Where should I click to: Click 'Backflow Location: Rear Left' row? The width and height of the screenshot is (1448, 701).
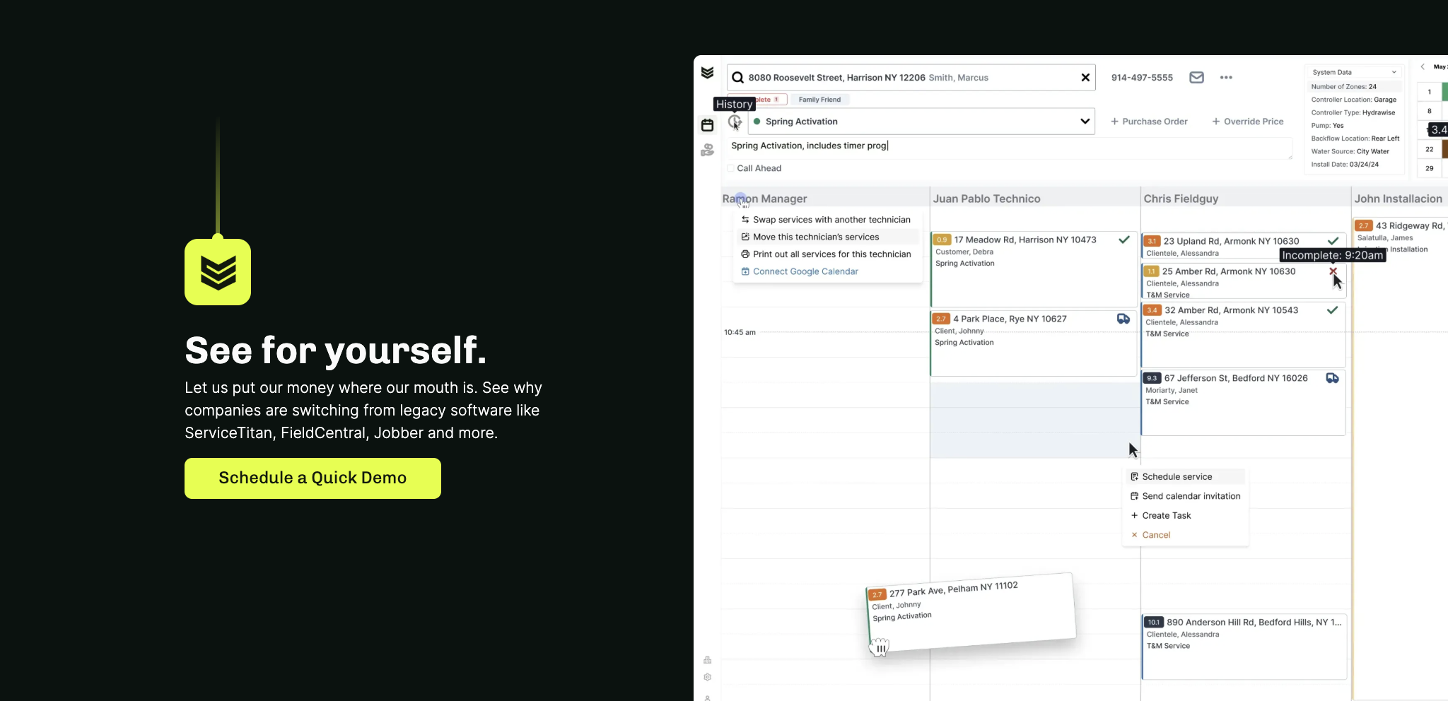click(1355, 139)
